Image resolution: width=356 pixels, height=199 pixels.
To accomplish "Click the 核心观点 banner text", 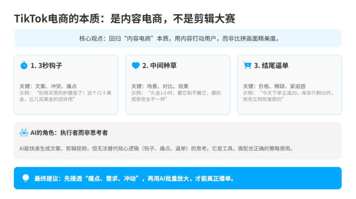I will (x=179, y=39).
